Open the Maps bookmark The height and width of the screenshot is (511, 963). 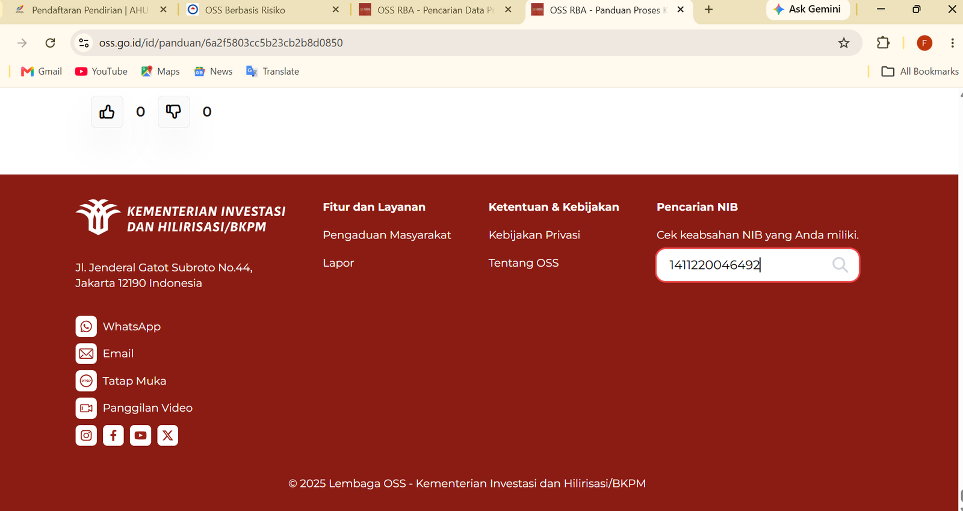click(160, 71)
